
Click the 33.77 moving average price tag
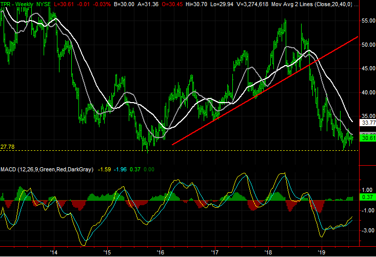[x=367, y=123]
